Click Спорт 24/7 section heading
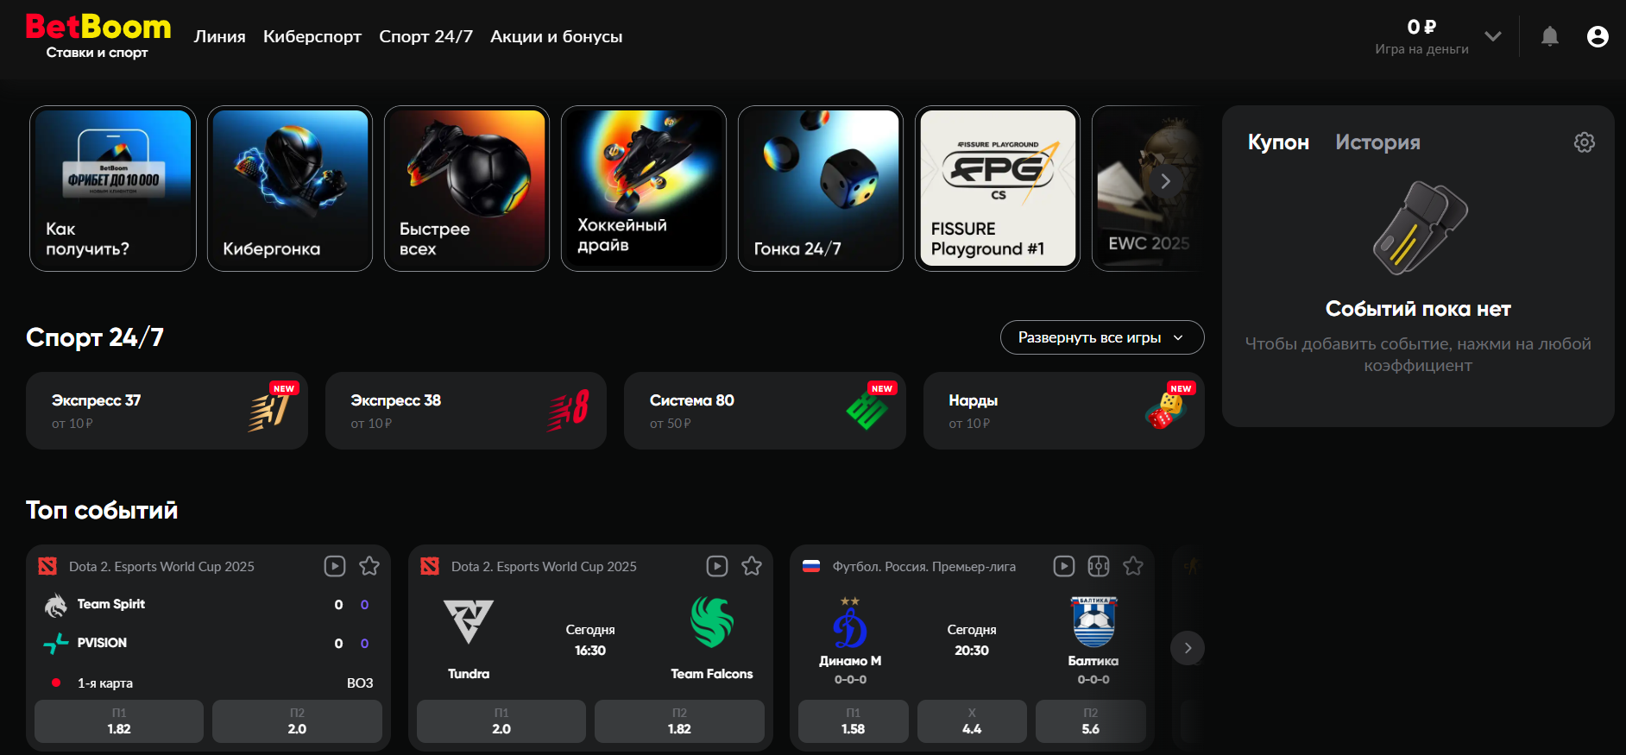The image size is (1626, 755). pyautogui.click(x=95, y=337)
